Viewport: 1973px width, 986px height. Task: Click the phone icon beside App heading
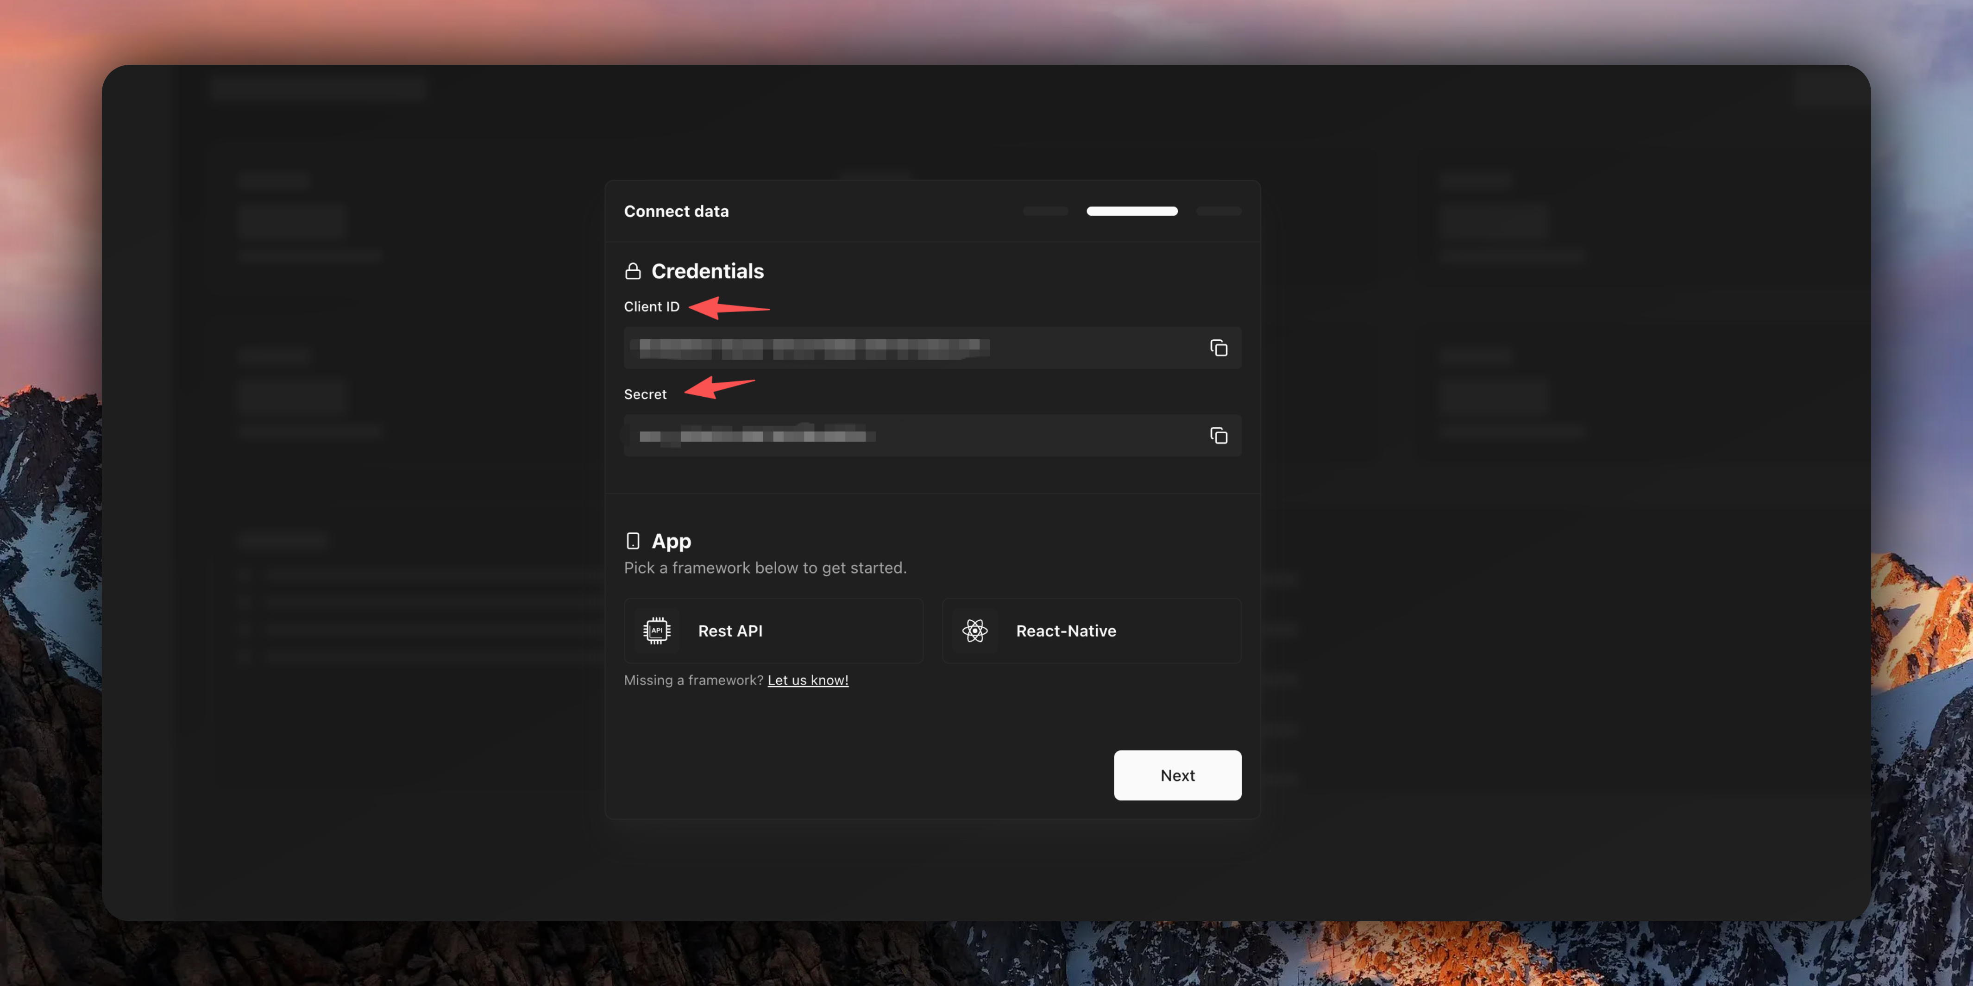tap(634, 541)
